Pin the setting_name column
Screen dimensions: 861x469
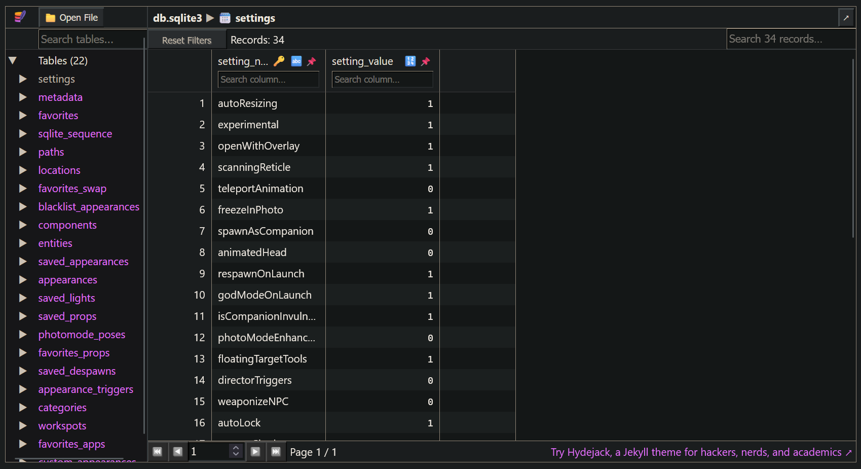pyautogui.click(x=312, y=61)
